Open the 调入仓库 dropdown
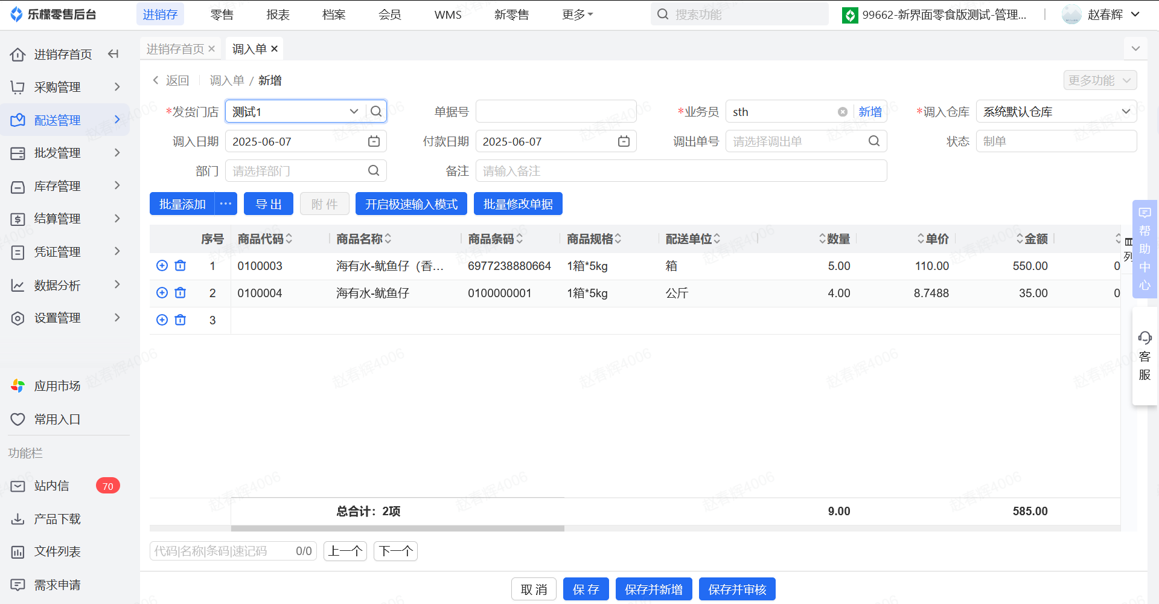 click(1056, 112)
